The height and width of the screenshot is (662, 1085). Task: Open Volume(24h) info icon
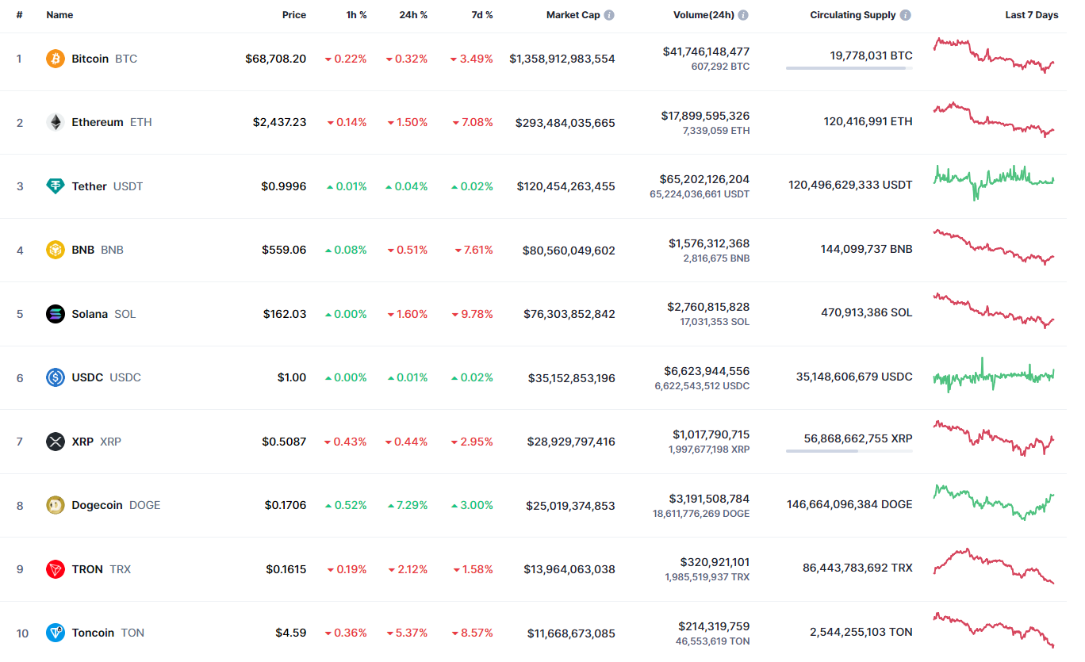point(743,15)
